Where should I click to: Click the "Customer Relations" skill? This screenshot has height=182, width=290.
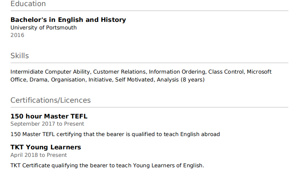[119, 72]
